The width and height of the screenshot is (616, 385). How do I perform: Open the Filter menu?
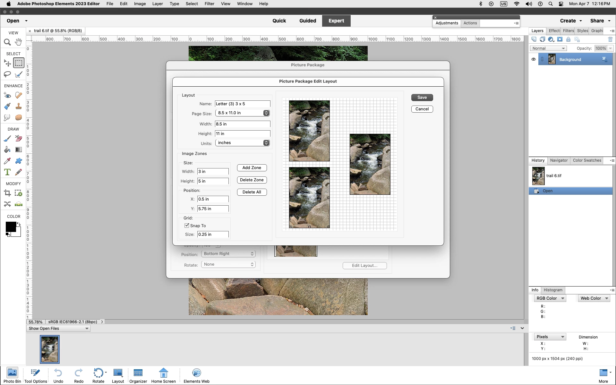(209, 4)
